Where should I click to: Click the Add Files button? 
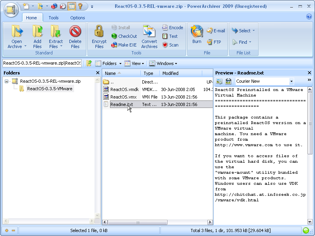point(37,37)
